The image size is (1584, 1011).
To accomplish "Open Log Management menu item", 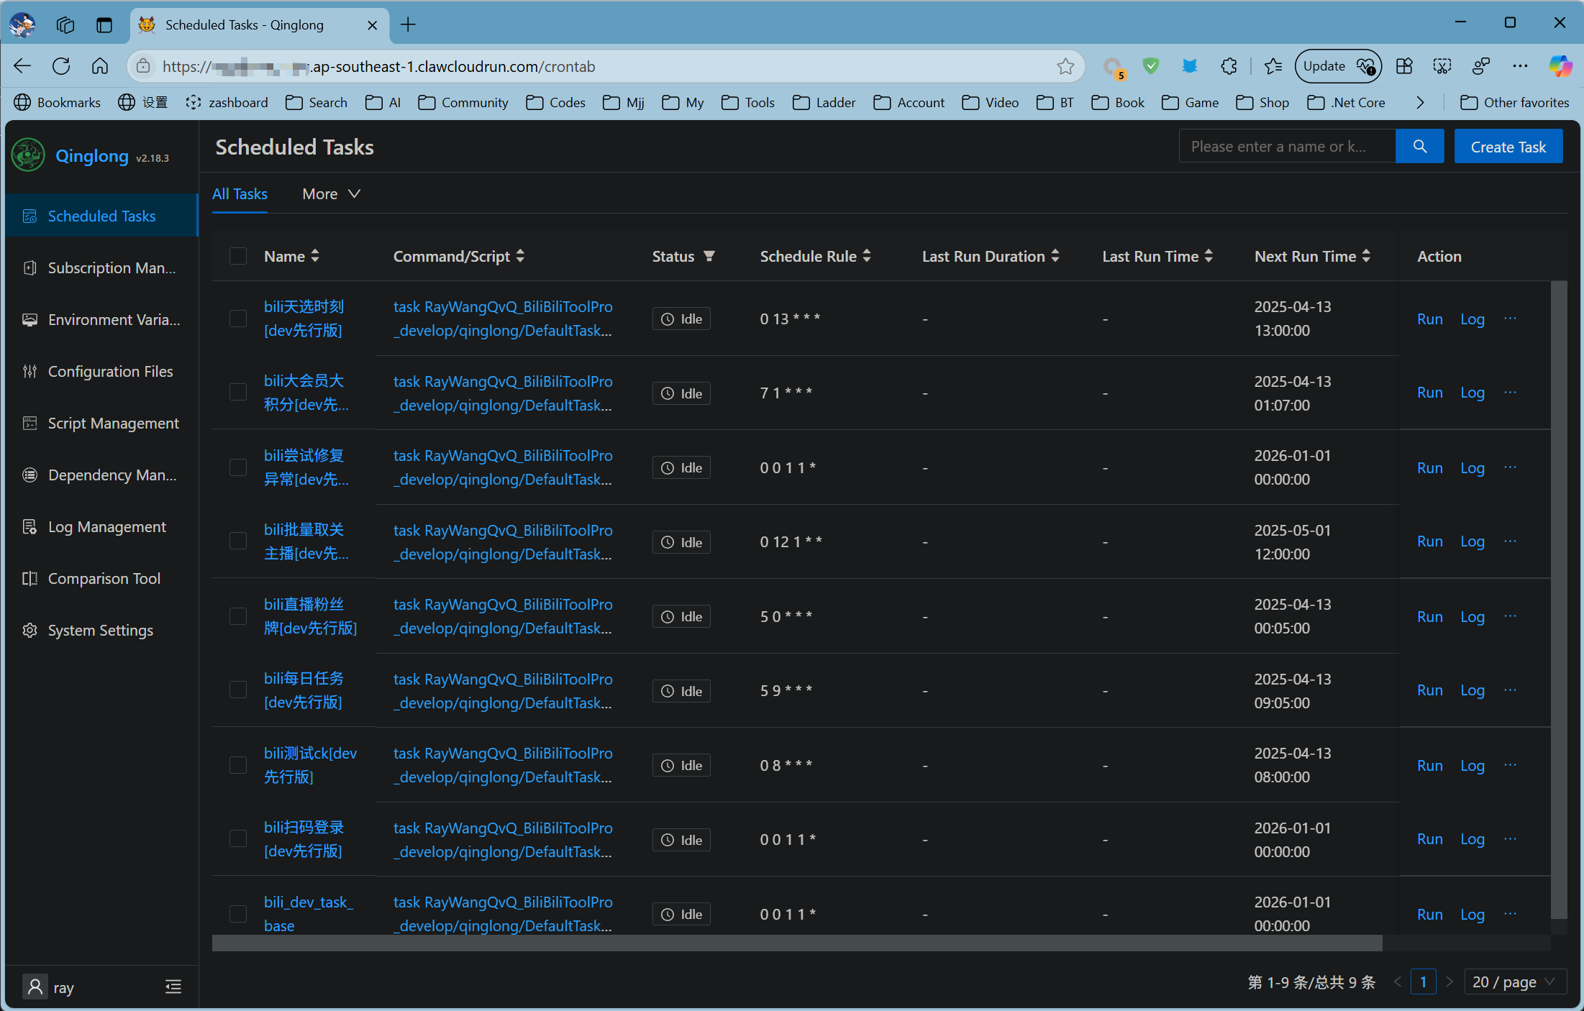I will point(106,527).
